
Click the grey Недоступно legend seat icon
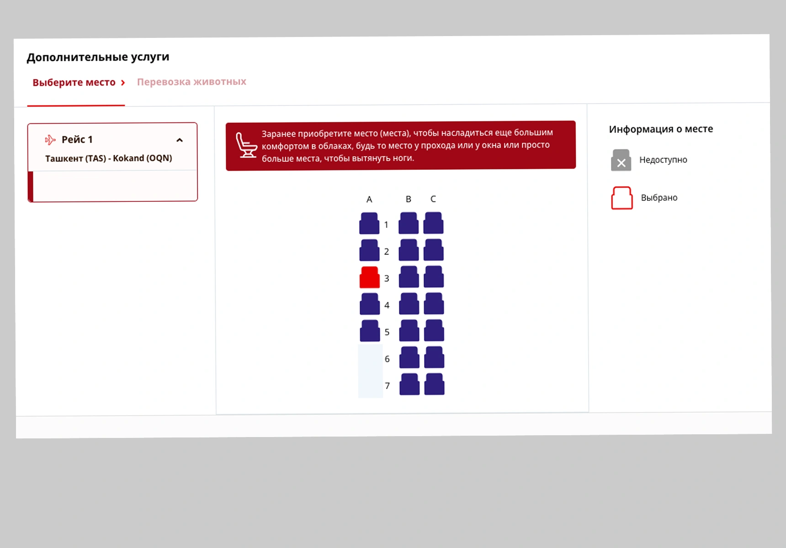621,160
